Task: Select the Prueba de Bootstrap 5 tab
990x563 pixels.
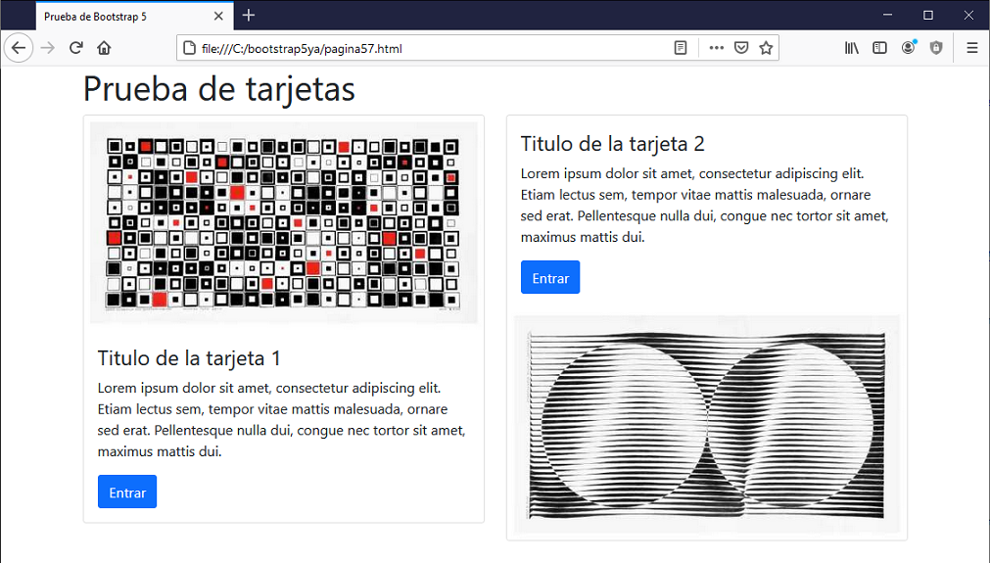Action: tap(134, 17)
